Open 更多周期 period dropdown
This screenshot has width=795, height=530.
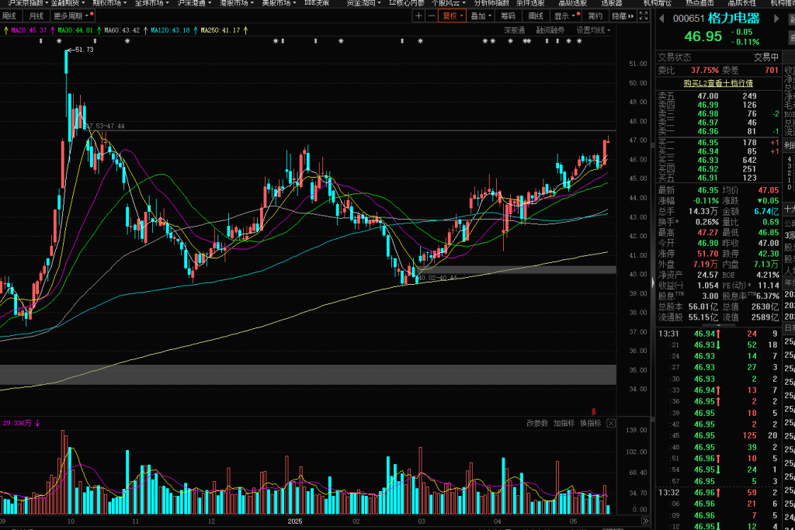point(71,16)
